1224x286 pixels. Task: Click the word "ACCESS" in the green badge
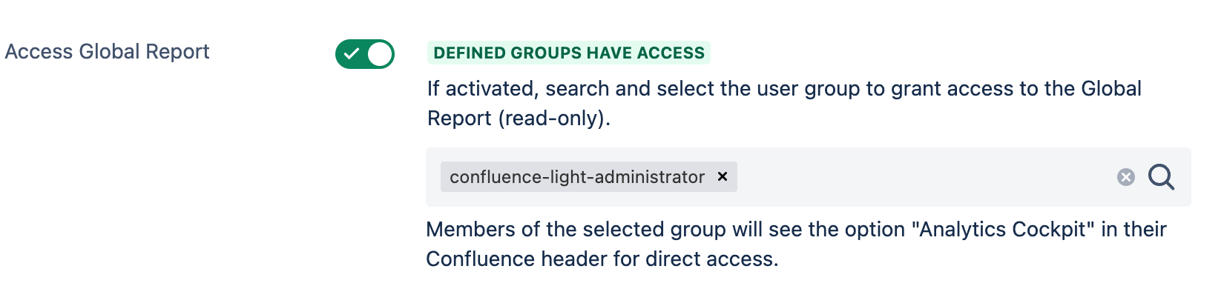(x=671, y=53)
